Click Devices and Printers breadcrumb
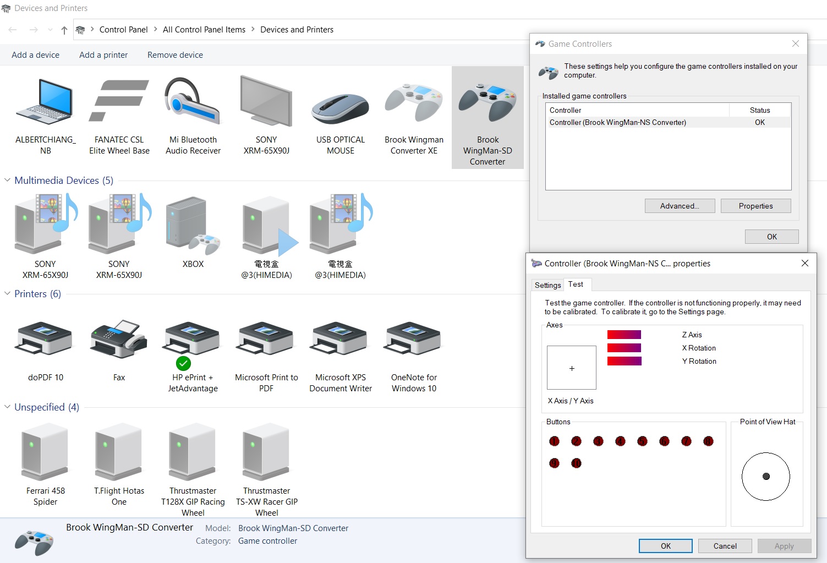This screenshot has height=563, width=827. coord(297,30)
